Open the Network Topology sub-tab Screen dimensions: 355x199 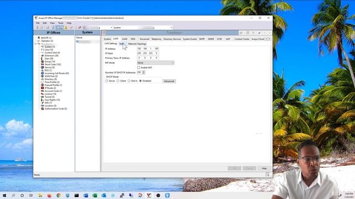(x=137, y=44)
